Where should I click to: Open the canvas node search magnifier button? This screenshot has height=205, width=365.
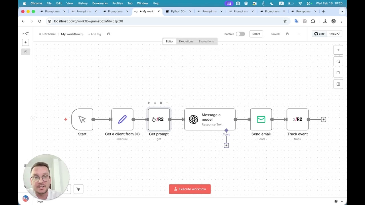(x=338, y=61)
